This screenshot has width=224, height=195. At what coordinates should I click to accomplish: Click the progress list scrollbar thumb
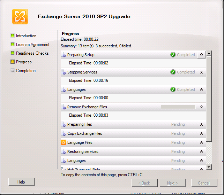[x=209, y=99]
